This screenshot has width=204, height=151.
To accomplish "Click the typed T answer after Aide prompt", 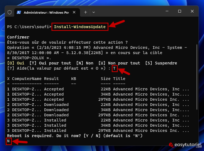I will [x=114, y=68].
